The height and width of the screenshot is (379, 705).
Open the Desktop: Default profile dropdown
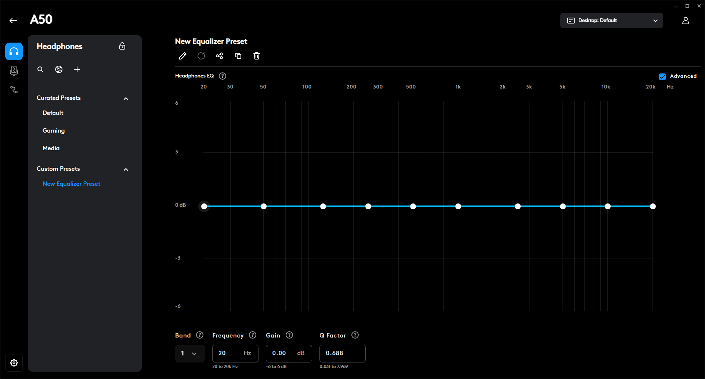612,21
